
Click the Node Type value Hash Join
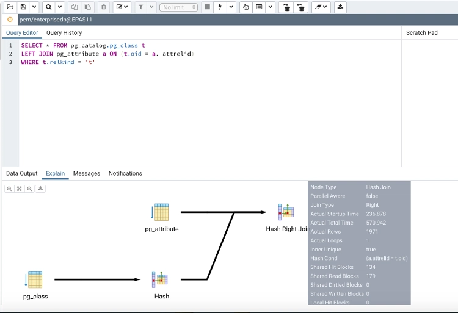coord(378,187)
